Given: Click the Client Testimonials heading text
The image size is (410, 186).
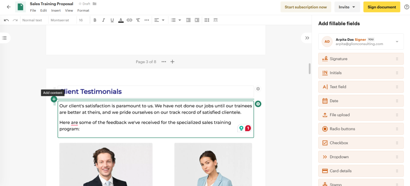Looking at the screenshot, I should (91, 92).
